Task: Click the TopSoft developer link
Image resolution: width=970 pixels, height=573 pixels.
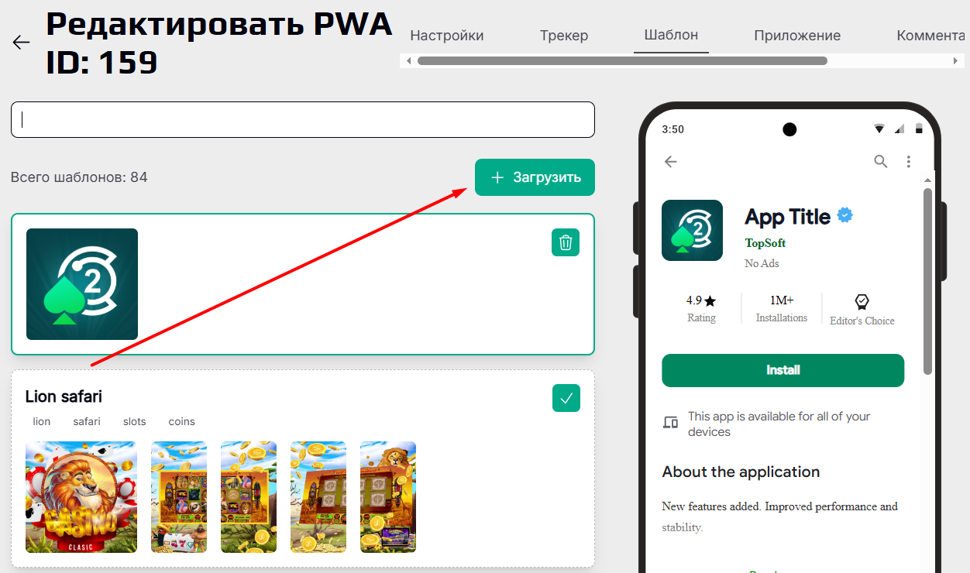Action: click(x=765, y=243)
